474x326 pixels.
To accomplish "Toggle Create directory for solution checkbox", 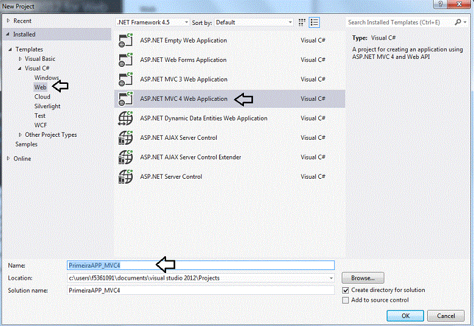I will click(346, 290).
